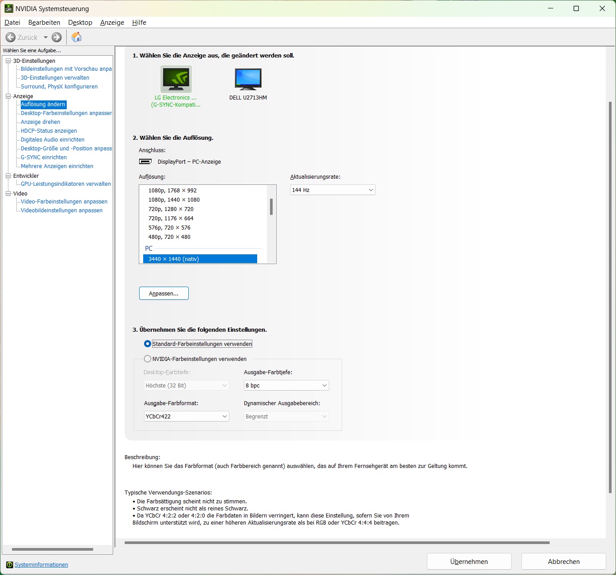Click the PC group header in resolution list
Screen dimensions: 616x575
(x=149, y=249)
